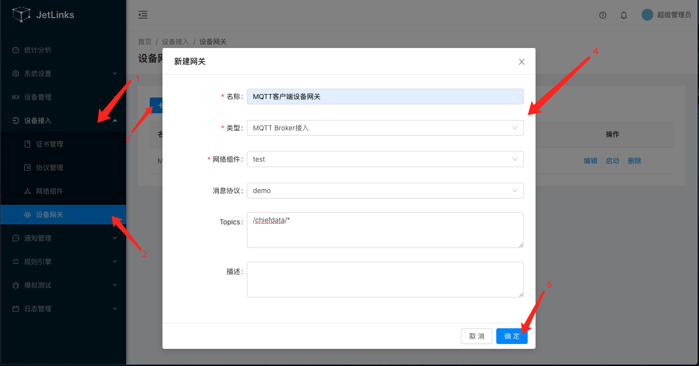Click the 取消 cancel button

pos(476,336)
